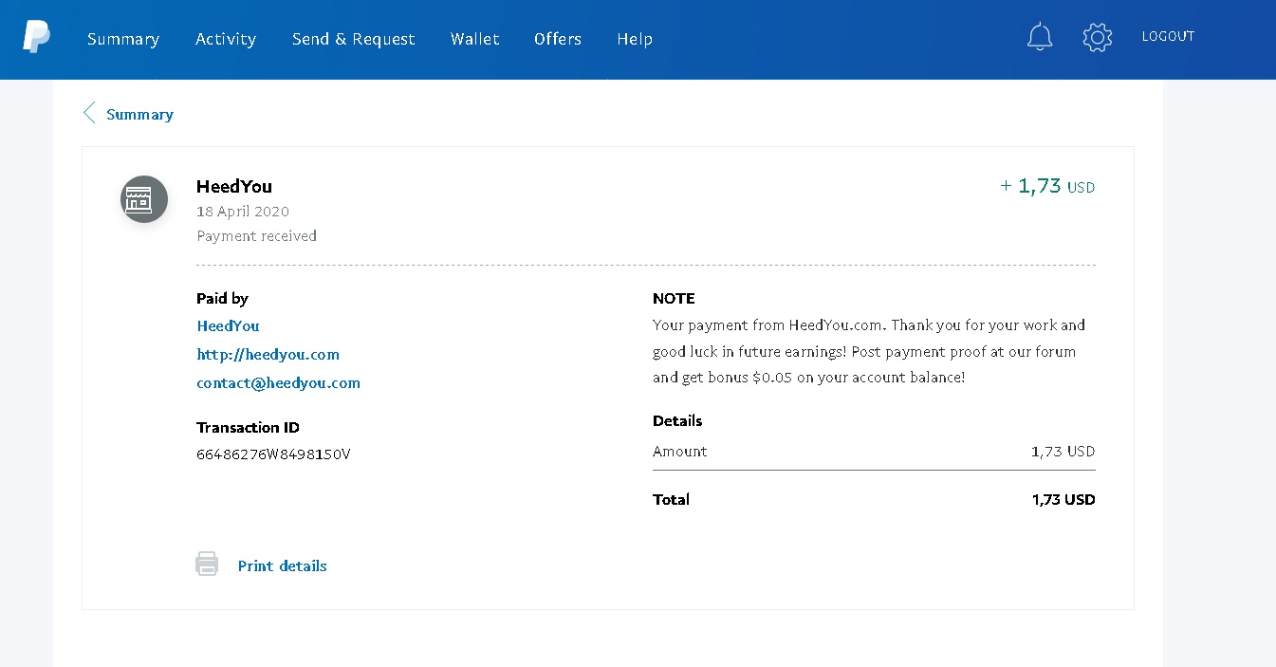Click contact@heedyou.com email link
This screenshot has height=667, width=1276.
[278, 383]
